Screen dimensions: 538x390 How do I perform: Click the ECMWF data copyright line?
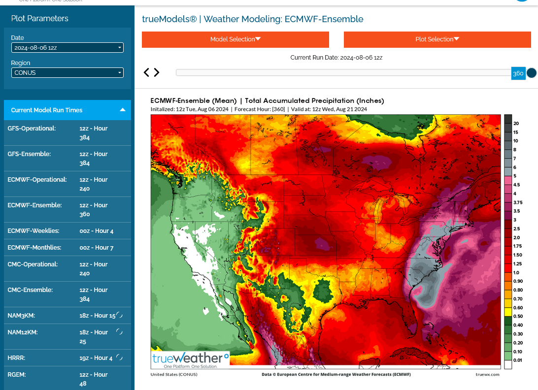pyautogui.click(x=336, y=375)
